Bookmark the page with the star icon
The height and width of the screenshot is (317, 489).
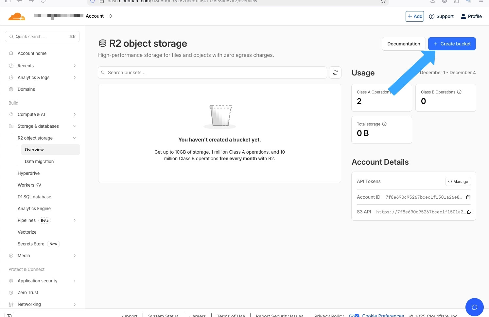click(383, 1)
